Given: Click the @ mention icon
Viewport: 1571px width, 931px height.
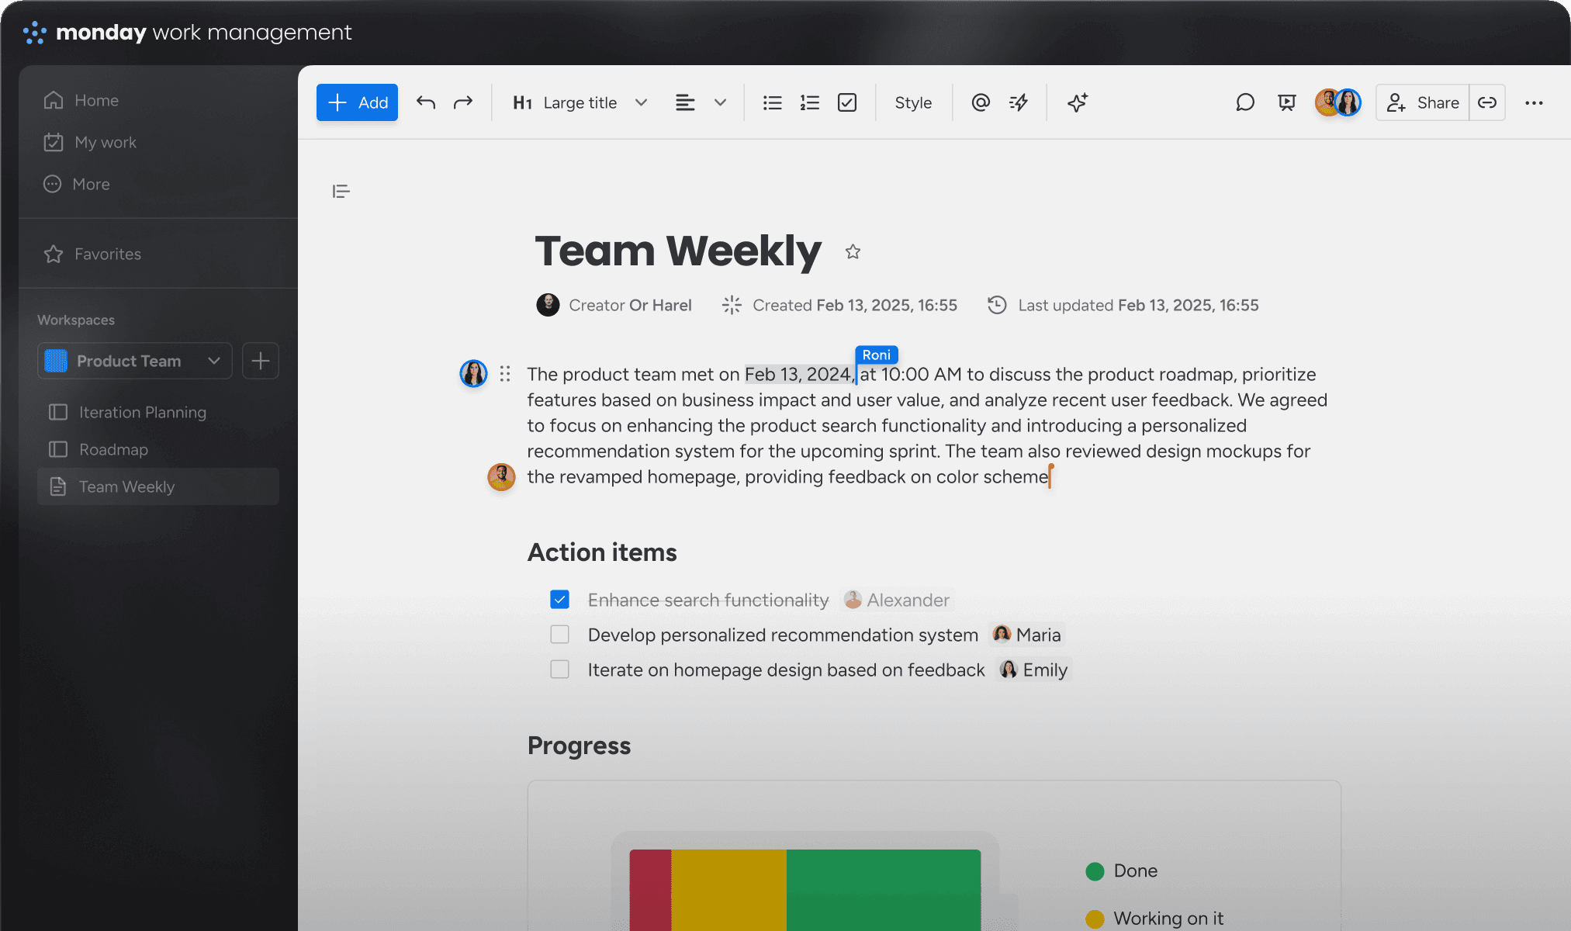Looking at the screenshot, I should click(981, 102).
